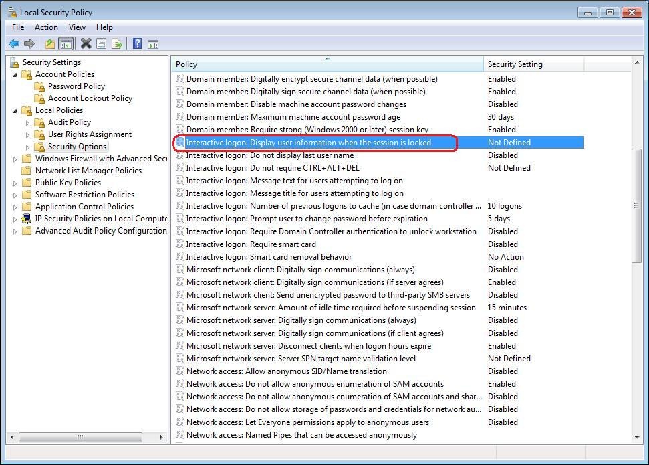Viewport: 649px width, 465px height.
Task: Open Properties using the toolbar icon
Action: (x=100, y=43)
